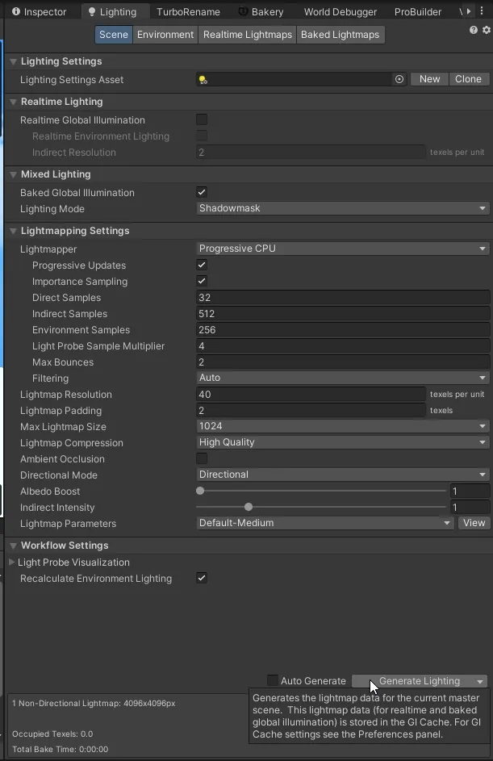Image resolution: width=493 pixels, height=761 pixels.
Task: Switch to the World Debugger tab
Action: [x=341, y=11]
